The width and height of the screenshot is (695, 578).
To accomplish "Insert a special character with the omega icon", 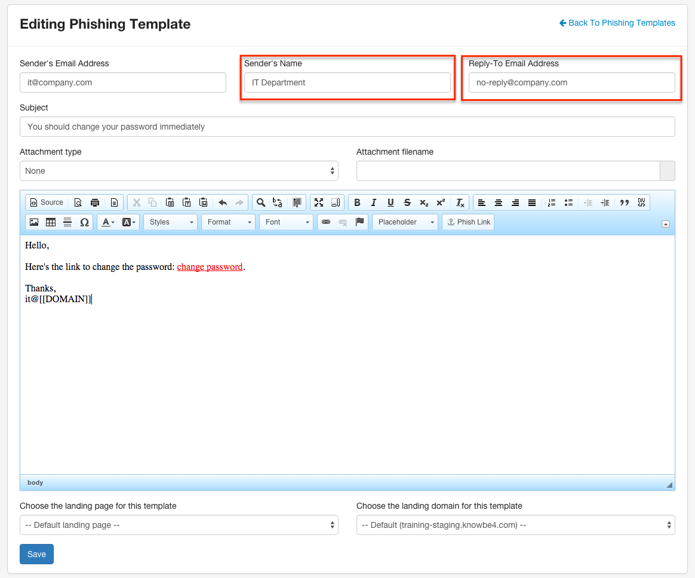I will click(84, 222).
